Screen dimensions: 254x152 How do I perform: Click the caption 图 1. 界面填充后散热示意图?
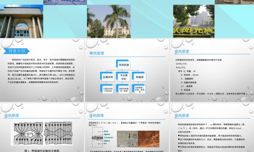coord(42,151)
